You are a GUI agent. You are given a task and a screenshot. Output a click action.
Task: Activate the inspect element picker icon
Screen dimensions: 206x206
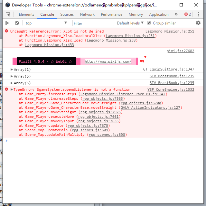[x=8, y=14]
